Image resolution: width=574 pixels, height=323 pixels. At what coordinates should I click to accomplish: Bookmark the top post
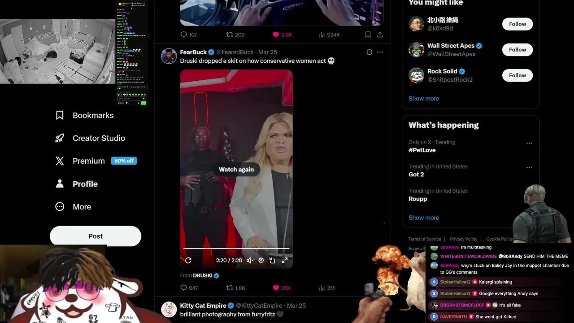(368, 35)
